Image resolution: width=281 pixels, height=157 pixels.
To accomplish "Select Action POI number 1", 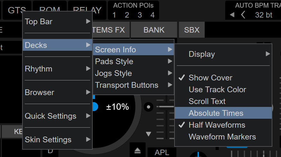I will coord(114,15).
